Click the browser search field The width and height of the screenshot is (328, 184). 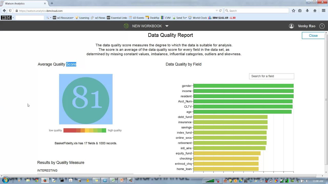pos(257,11)
